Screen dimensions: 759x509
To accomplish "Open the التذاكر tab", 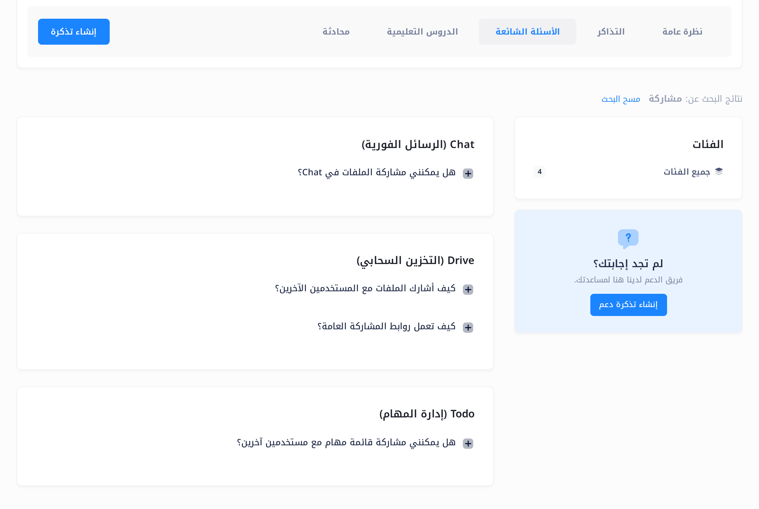I will (x=611, y=32).
